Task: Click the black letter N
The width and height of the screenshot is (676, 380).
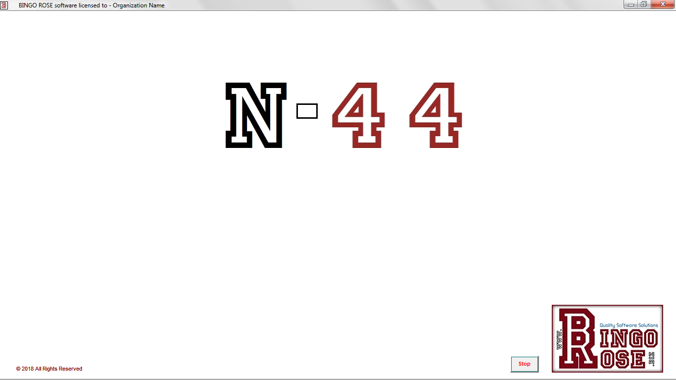Action: click(x=256, y=115)
